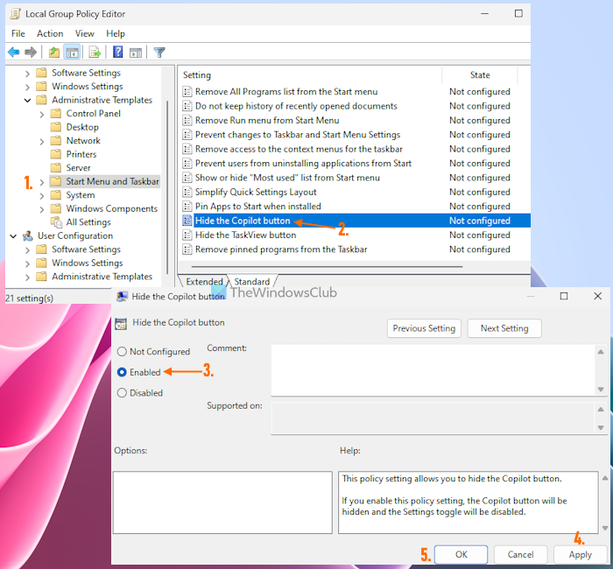This screenshot has width=613, height=569.
Task: Click the Filter funnel icon
Action: coord(159,53)
